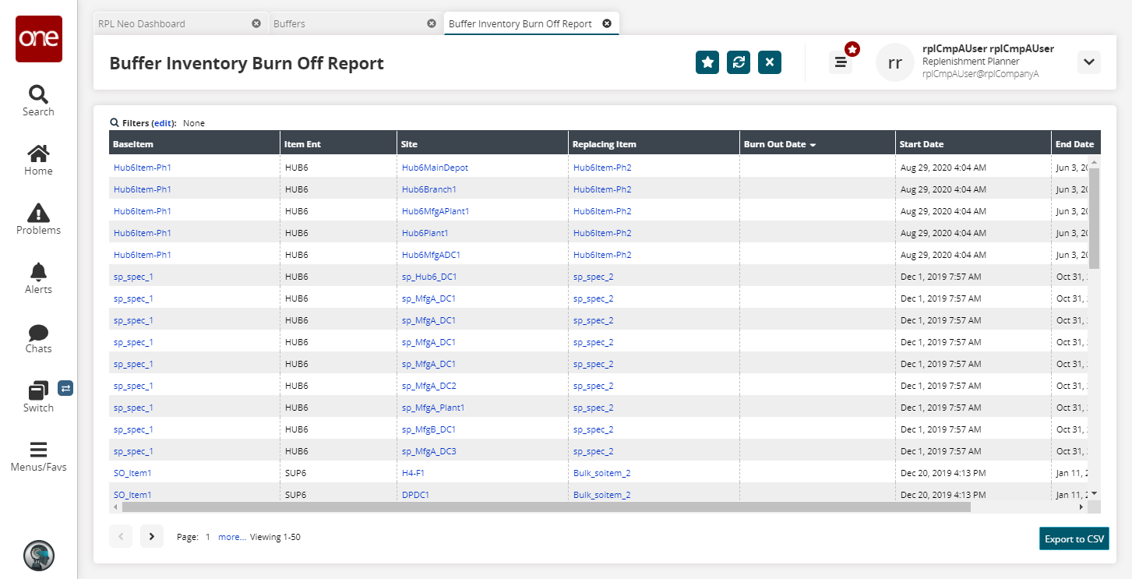The height and width of the screenshot is (579, 1132).
Task: Click the Export to CSV button
Action: pyautogui.click(x=1074, y=539)
